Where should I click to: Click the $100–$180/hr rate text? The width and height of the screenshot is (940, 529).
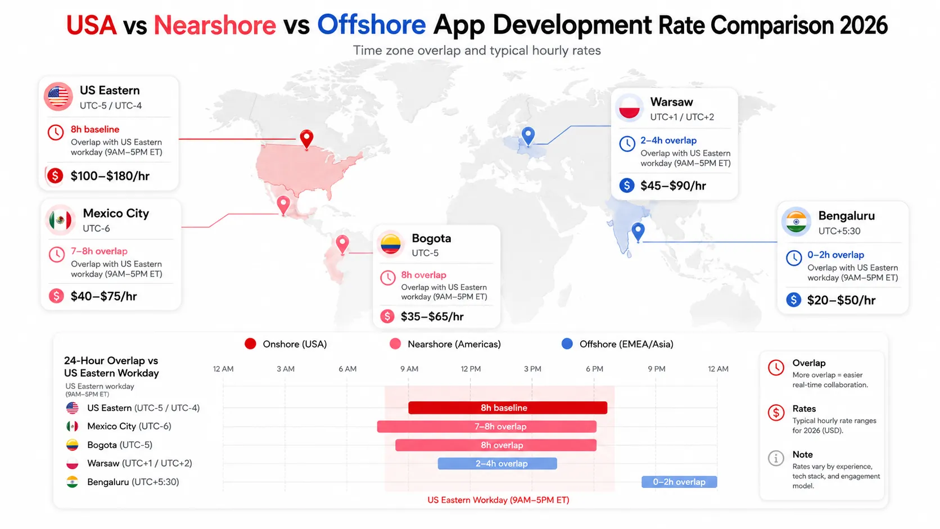click(110, 176)
